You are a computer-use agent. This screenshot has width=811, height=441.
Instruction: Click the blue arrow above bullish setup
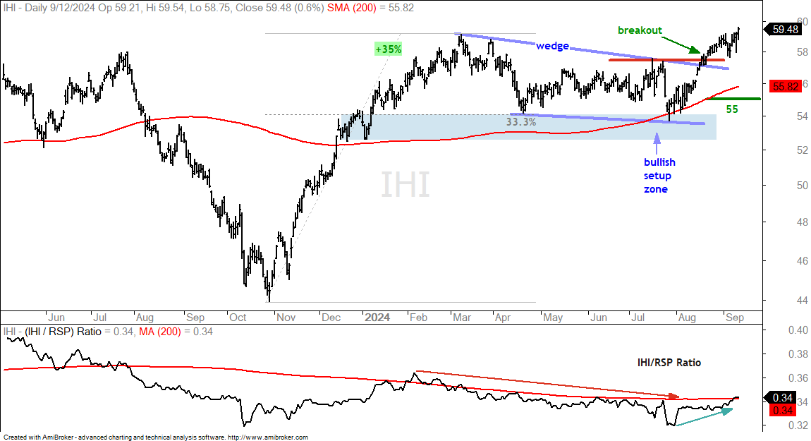(657, 144)
